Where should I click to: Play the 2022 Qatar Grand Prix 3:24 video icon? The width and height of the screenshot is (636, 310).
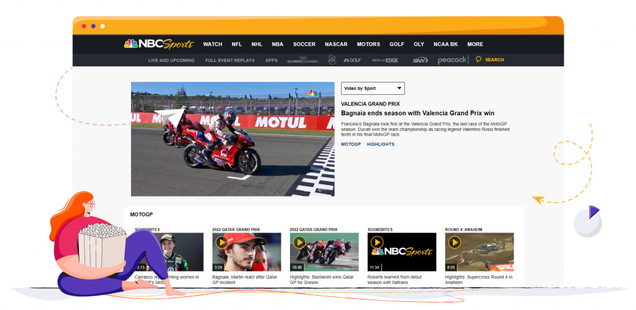tap(222, 242)
